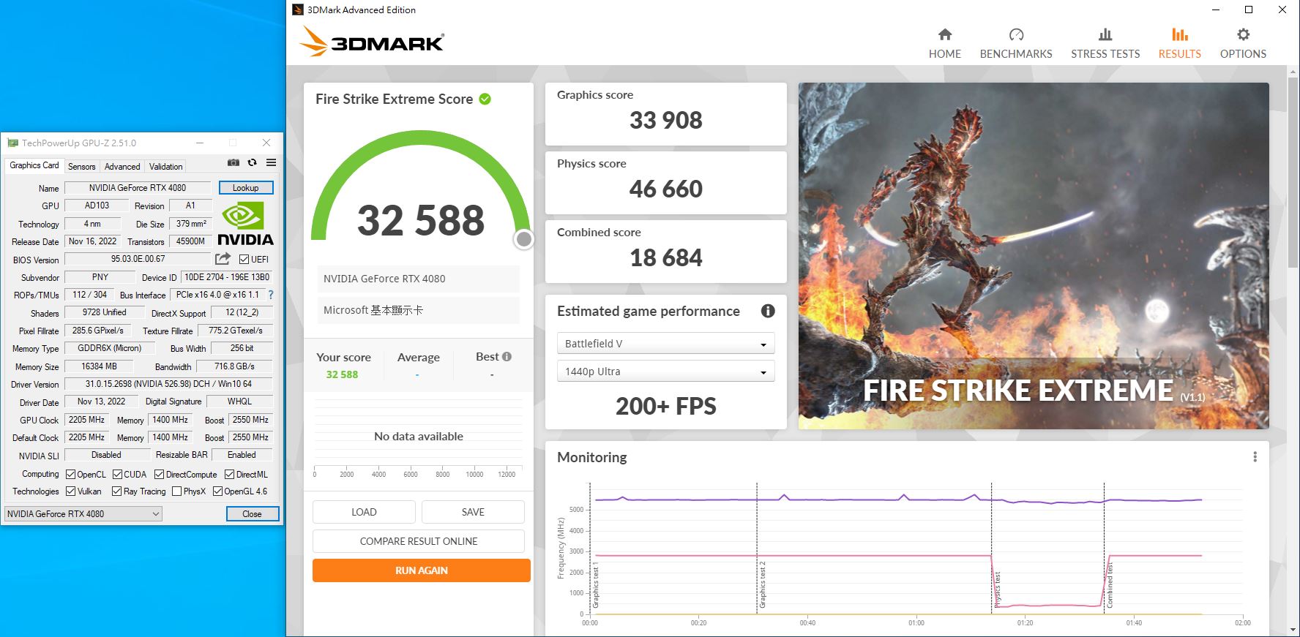Click the SAVE button
1300x637 pixels.
[473, 512]
